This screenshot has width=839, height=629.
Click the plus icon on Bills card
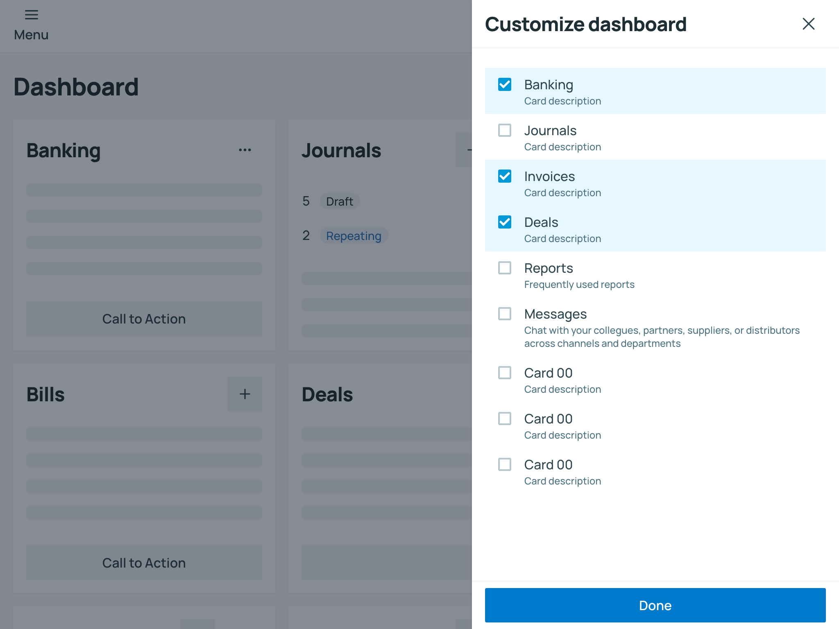tap(245, 394)
